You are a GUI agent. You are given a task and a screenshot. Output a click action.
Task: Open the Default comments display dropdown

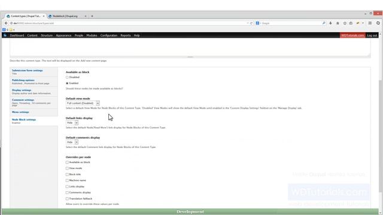[72, 142]
